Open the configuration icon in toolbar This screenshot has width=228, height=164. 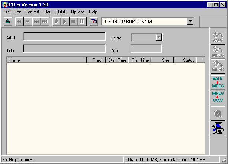(94, 22)
